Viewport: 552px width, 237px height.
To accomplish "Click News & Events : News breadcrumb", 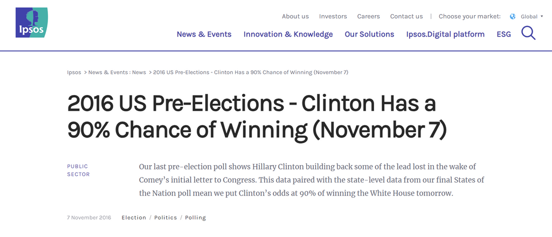I will [x=117, y=72].
